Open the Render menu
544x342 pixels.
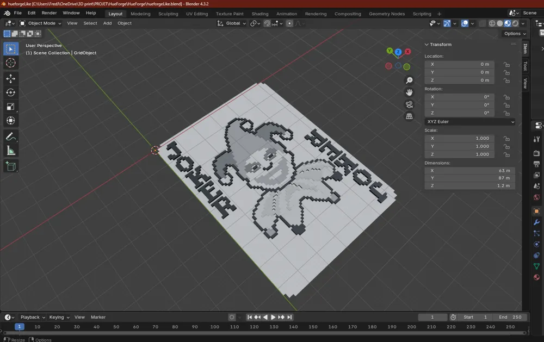tap(49, 13)
